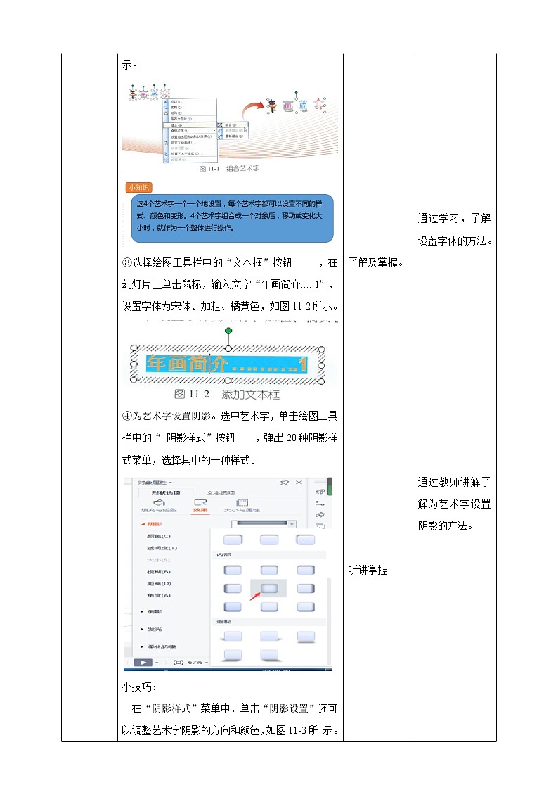Viewport: 558px width, 790px height.
Task: Click the 颜色(C) shadow option
Action: pos(159,536)
